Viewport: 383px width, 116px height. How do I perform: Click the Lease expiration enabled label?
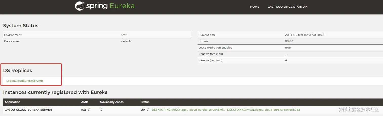215,48
